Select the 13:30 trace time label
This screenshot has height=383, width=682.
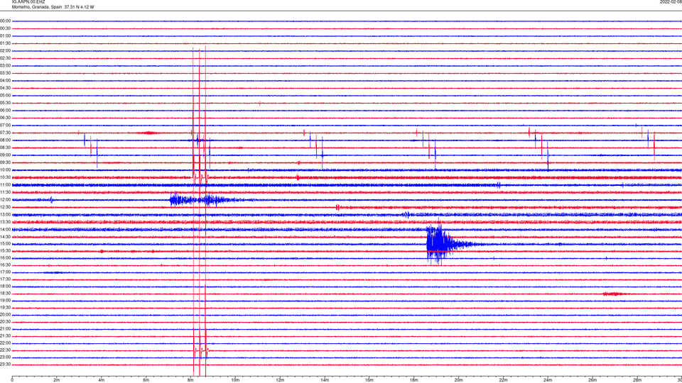[x=5, y=222]
